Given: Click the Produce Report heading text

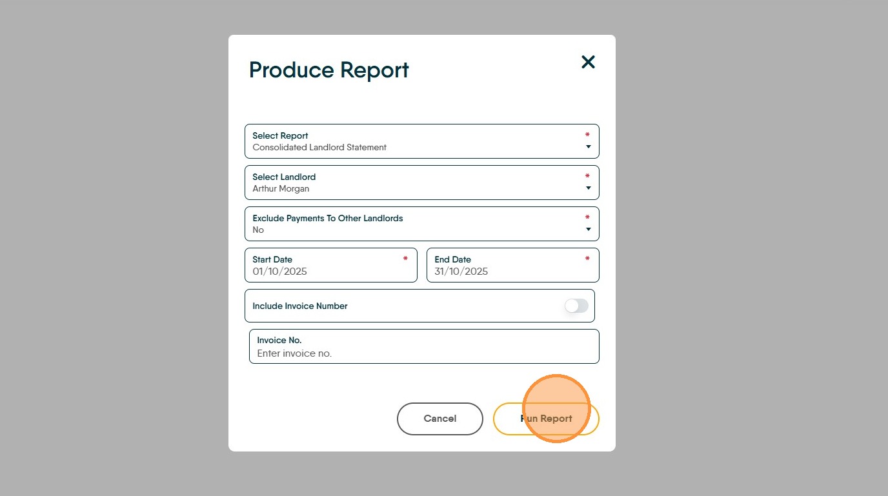Looking at the screenshot, I should tap(329, 70).
